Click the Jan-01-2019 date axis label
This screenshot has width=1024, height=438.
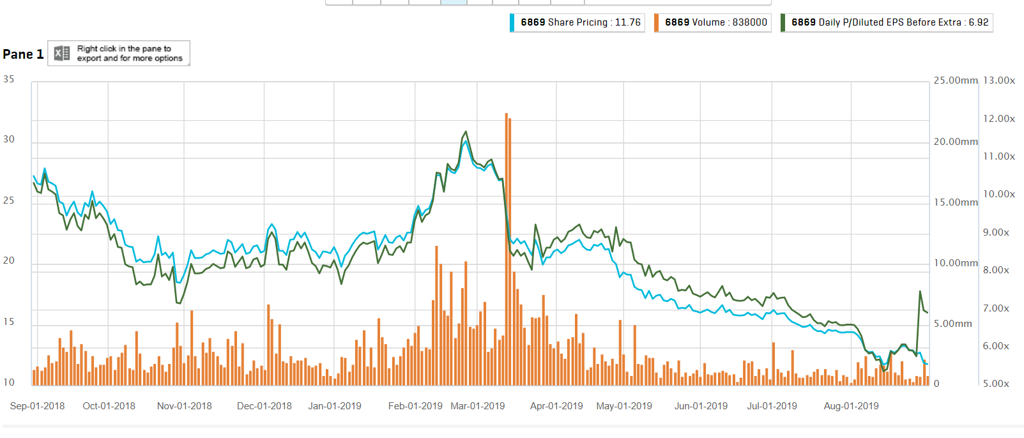pos(334,406)
